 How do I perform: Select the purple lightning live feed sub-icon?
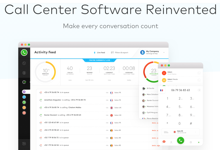coord(24,92)
